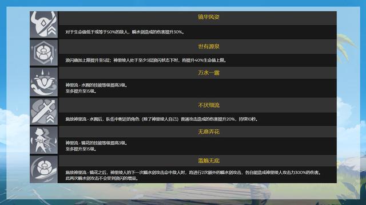Image resolution: width=366 pixels, height=205 pixels.
Task: Click the 镜华风姿 description about 30% damage
Action: [125, 32]
